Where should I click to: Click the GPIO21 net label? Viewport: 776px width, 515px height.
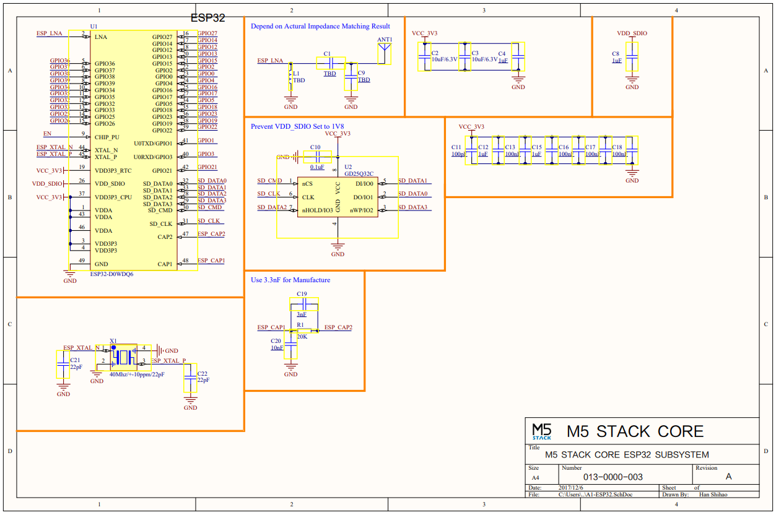tap(207, 167)
